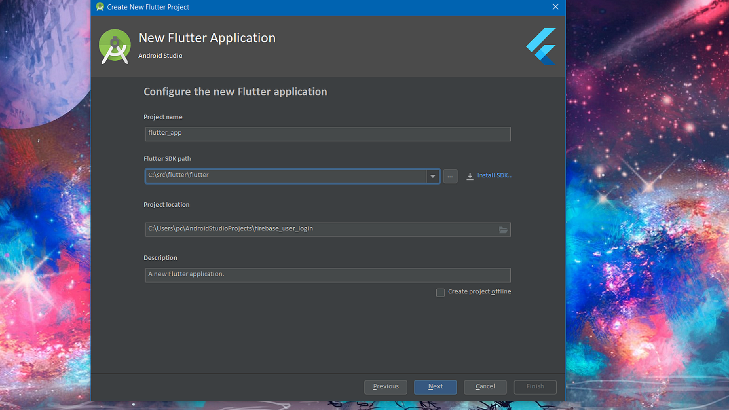Open the Install SDK link
The width and height of the screenshot is (729, 410).
pos(494,175)
